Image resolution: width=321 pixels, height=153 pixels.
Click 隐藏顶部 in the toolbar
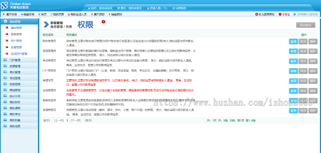[x=115, y=15]
